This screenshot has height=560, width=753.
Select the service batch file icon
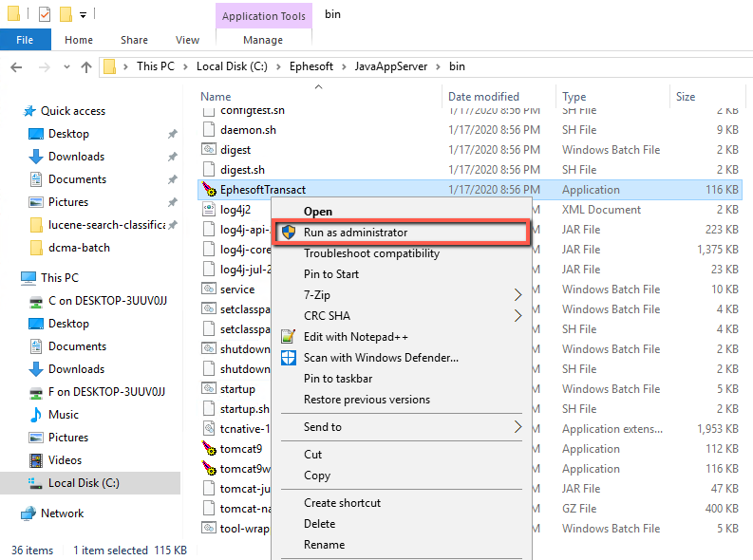[208, 289]
